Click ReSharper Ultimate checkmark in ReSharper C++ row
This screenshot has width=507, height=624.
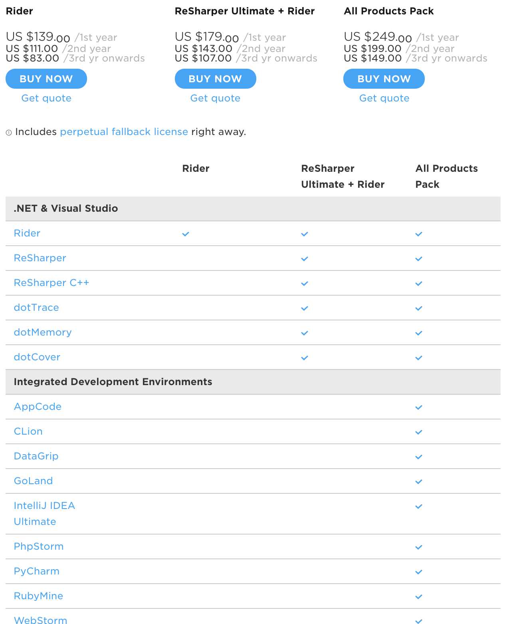coord(305,284)
